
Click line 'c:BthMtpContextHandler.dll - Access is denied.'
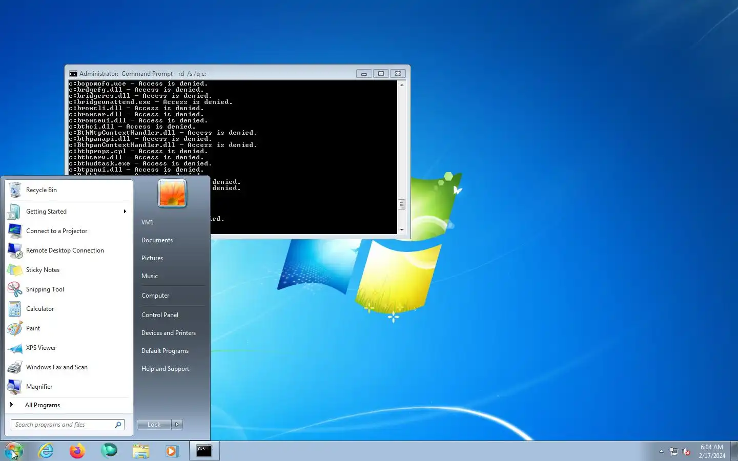click(x=163, y=133)
